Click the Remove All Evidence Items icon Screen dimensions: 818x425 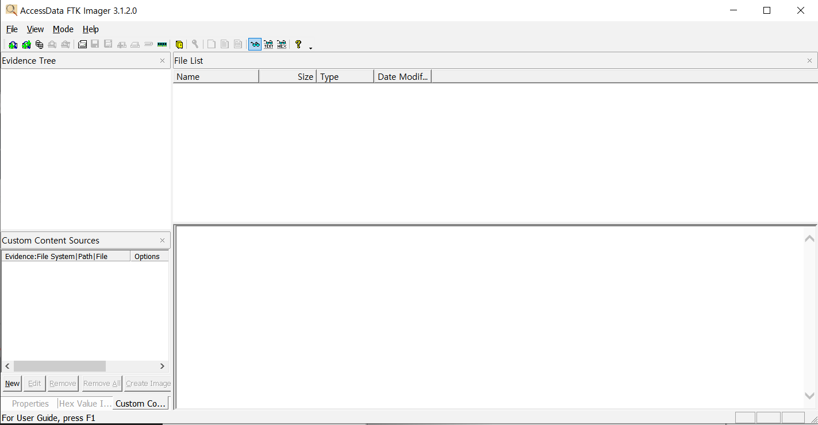pos(66,44)
